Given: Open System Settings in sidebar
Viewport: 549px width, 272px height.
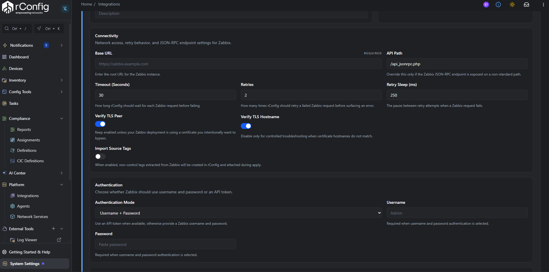Looking at the screenshot, I should click(x=35, y=264).
